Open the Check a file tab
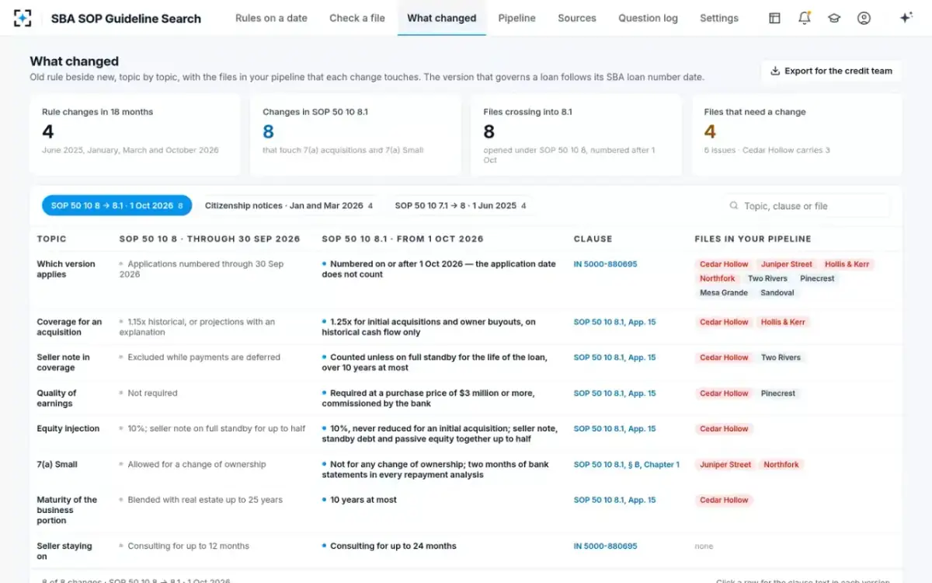932x583 pixels. point(357,18)
